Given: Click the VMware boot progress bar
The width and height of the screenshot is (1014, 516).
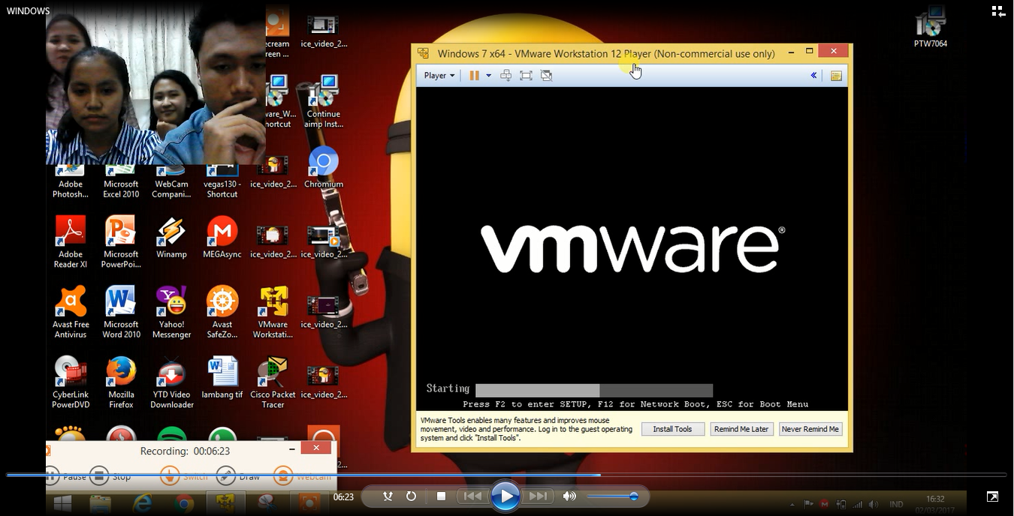Looking at the screenshot, I should [x=594, y=390].
